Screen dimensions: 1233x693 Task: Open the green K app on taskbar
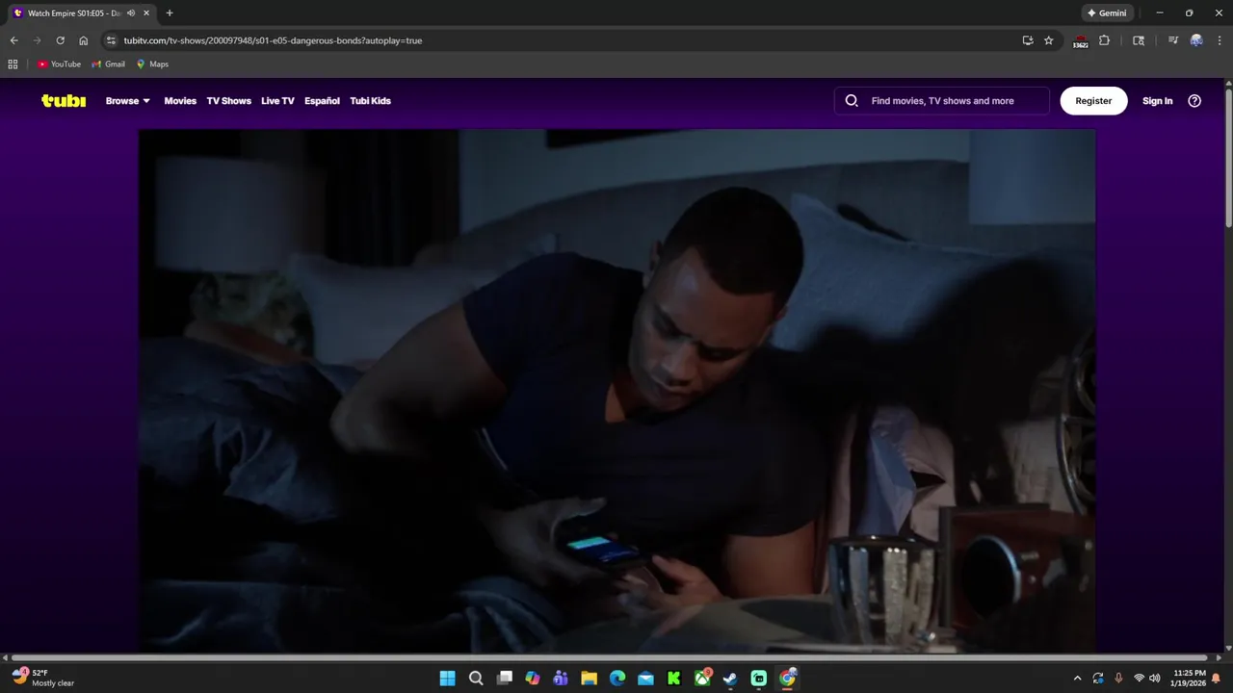tap(674, 679)
